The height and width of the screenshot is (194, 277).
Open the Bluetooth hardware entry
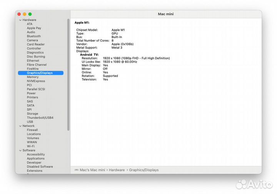coord(34,36)
